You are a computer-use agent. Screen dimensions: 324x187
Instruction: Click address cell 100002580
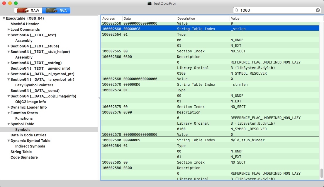pyautogui.click(x=112, y=140)
